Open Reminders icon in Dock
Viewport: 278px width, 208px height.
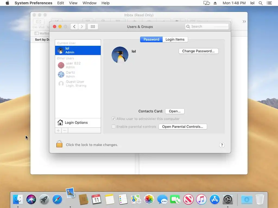123,199
